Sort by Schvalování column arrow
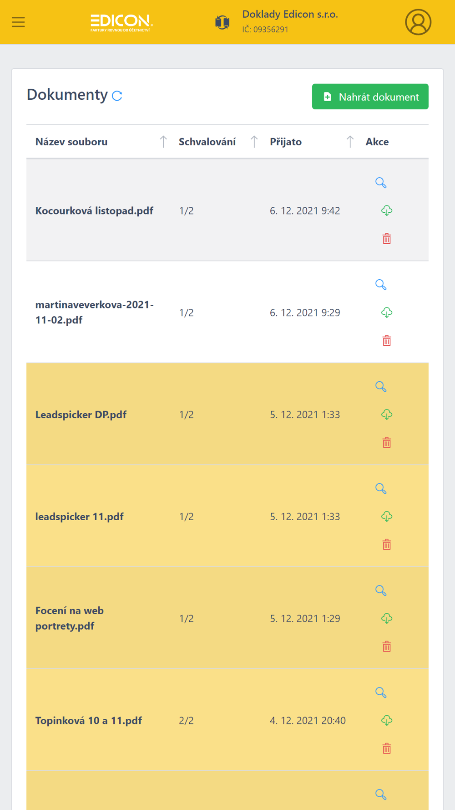Screen dimensions: 455x810 pos(254,142)
